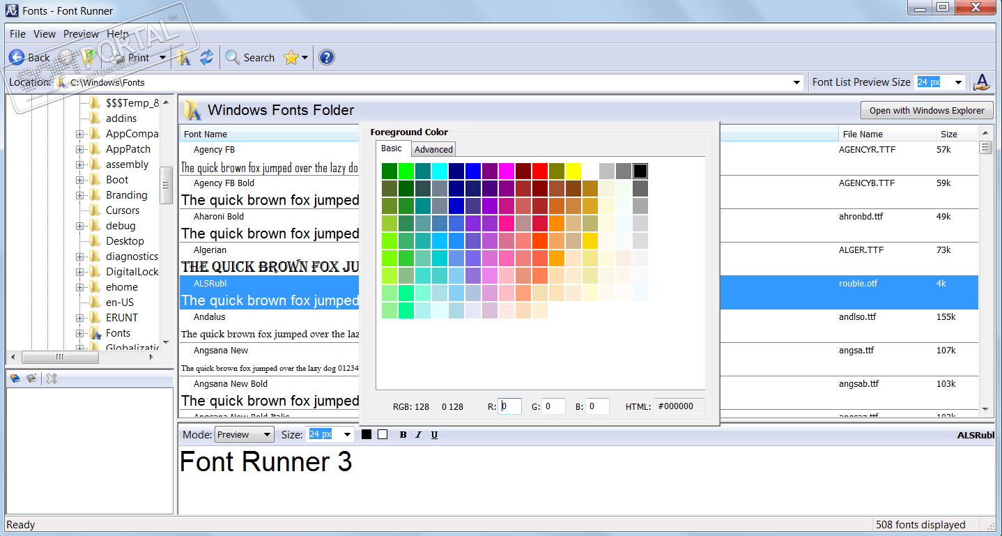Click the Font Runner app icon in title bar
The height and width of the screenshot is (536, 1002).
click(x=11, y=10)
